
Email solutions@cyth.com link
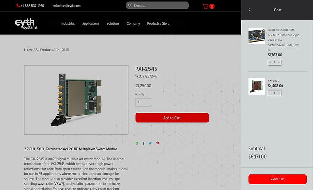[x=66, y=6]
